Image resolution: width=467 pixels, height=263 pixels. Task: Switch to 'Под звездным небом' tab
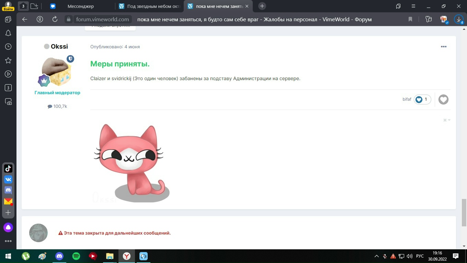click(x=150, y=6)
